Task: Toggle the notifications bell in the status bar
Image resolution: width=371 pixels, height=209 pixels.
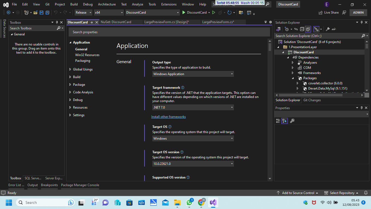Action: point(366,193)
